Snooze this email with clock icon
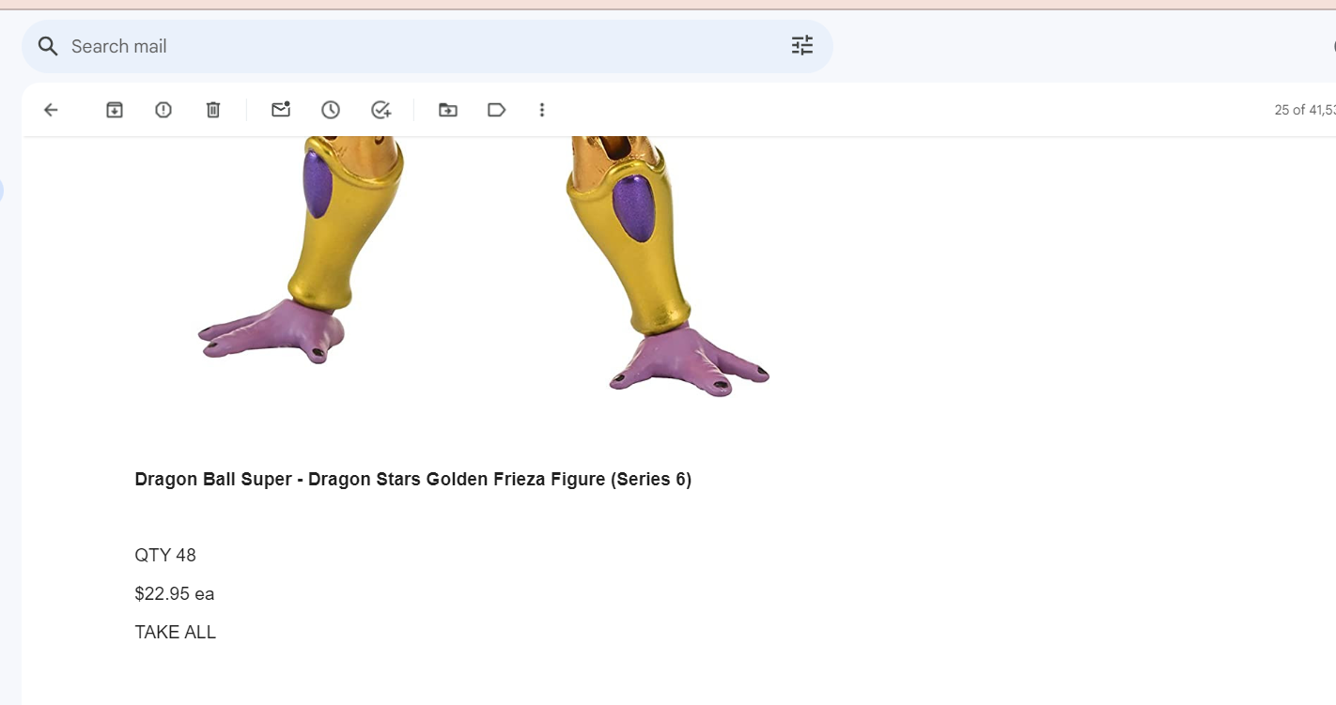1336x705 pixels. [x=331, y=110]
